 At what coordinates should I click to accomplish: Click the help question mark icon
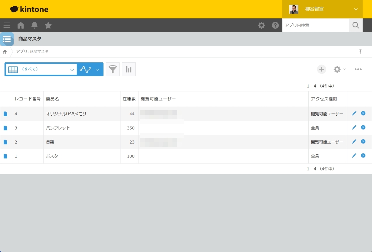coord(275,25)
